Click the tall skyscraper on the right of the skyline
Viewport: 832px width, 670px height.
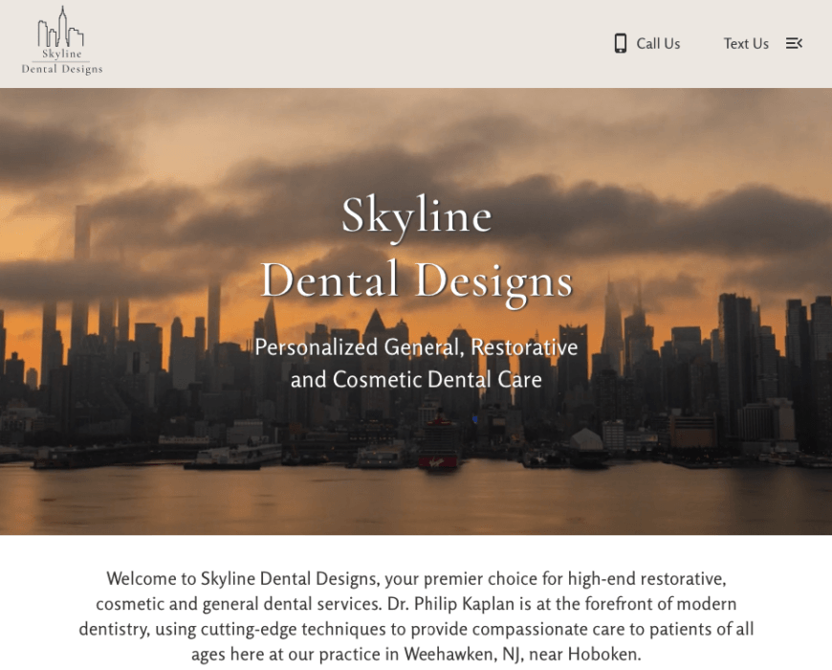735,361
